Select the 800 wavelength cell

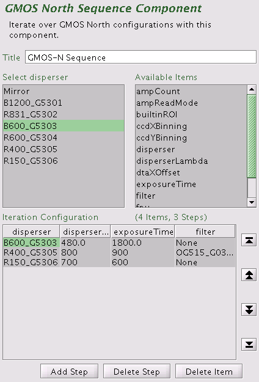click(86, 252)
